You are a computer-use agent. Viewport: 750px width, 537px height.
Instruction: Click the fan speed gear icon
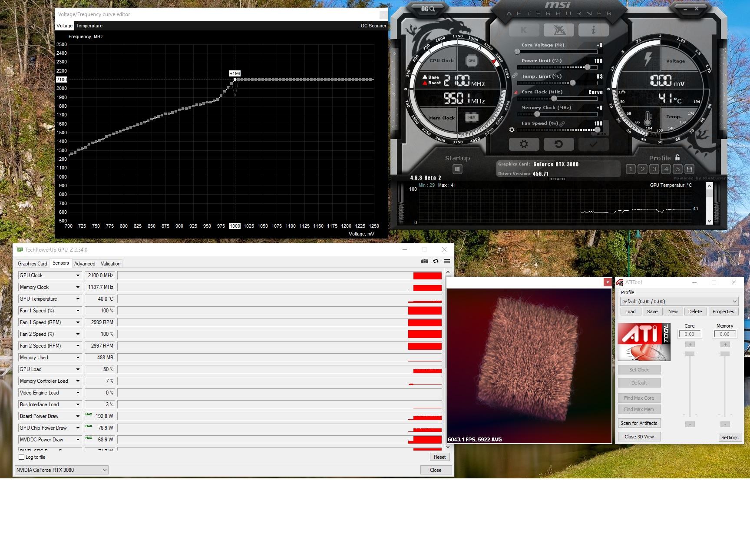(512, 130)
